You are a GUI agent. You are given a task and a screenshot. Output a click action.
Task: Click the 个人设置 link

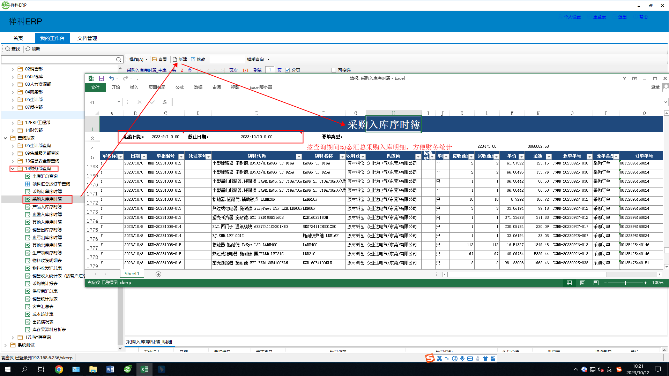point(572,17)
